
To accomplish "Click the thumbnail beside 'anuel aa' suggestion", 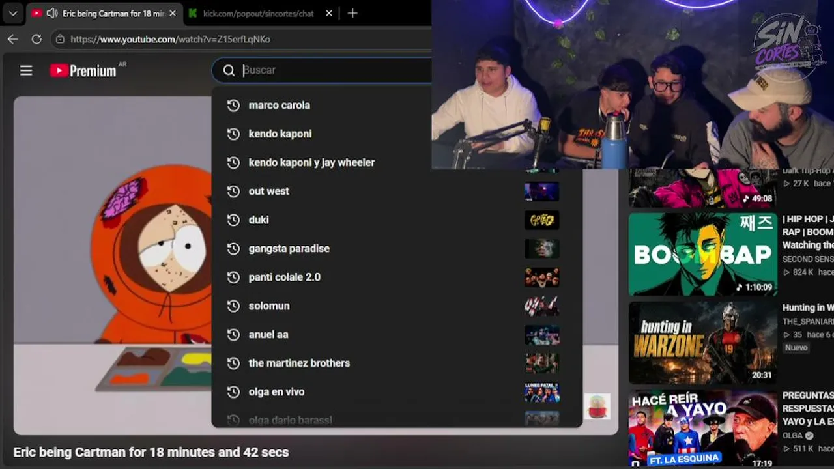I will [542, 335].
